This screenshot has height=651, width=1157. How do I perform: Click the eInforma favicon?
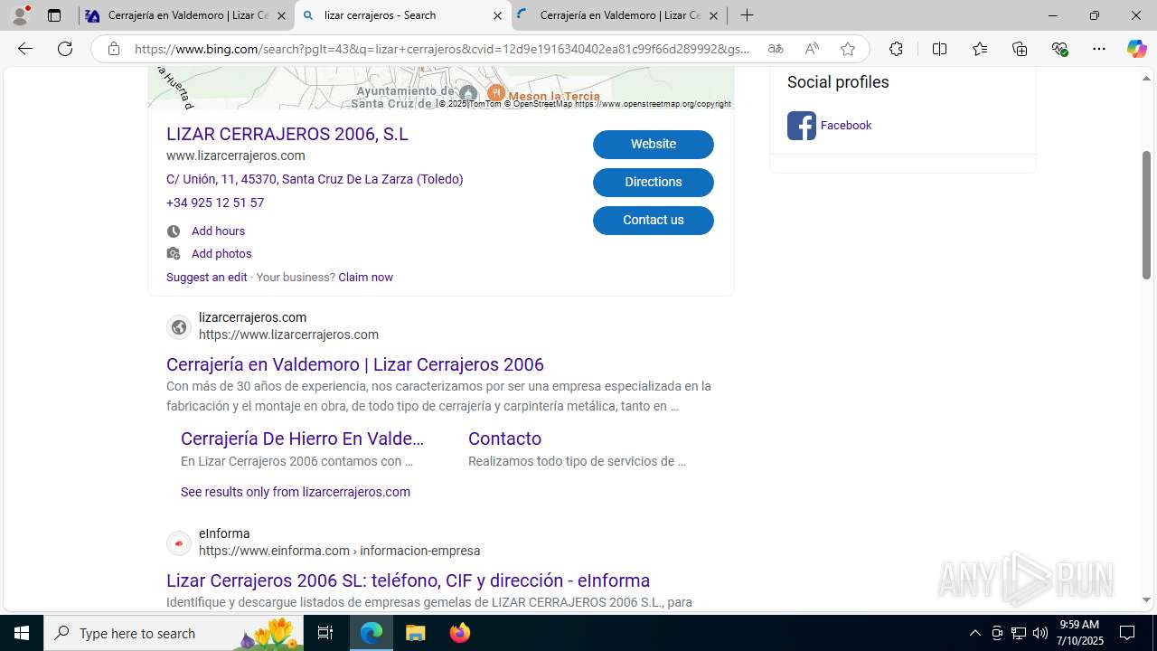pyautogui.click(x=179, y=542)
